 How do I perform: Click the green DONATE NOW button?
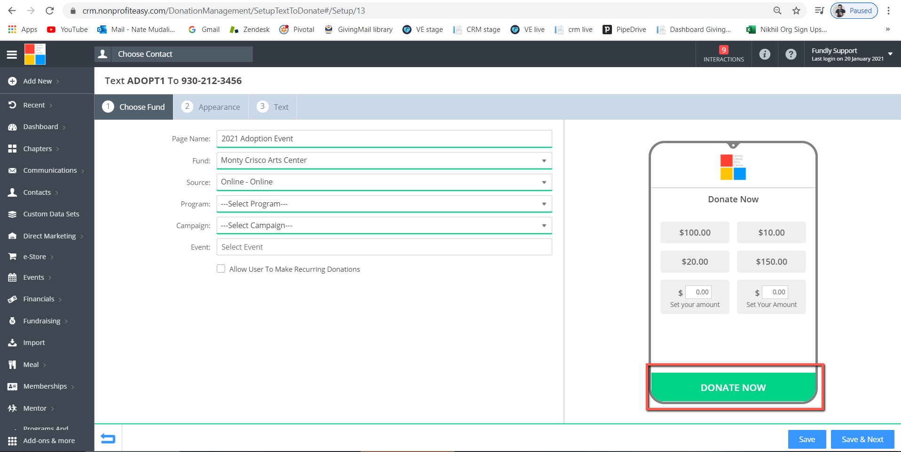click(733, 388)
